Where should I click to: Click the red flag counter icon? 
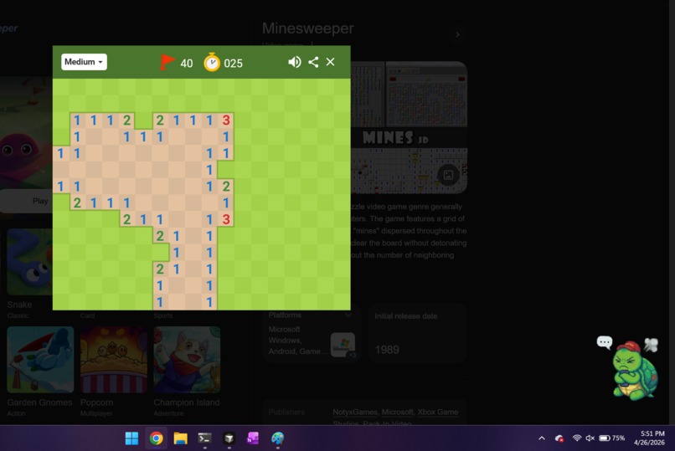[x=167, y=63]
